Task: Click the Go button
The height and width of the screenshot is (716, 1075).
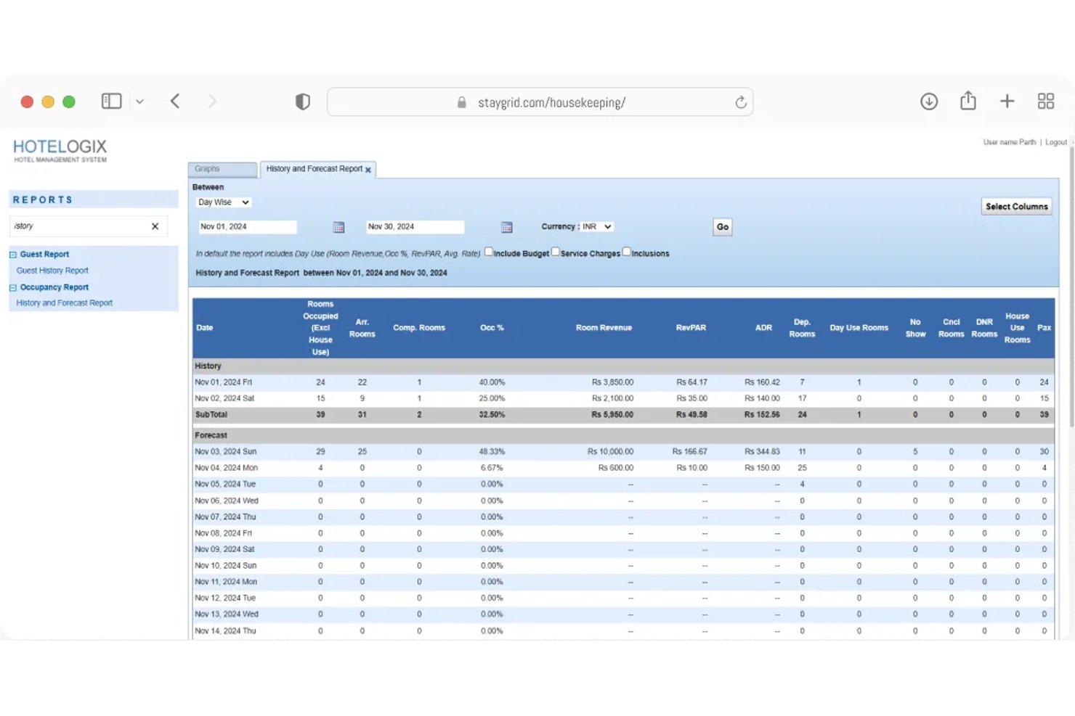Action: 723,227
